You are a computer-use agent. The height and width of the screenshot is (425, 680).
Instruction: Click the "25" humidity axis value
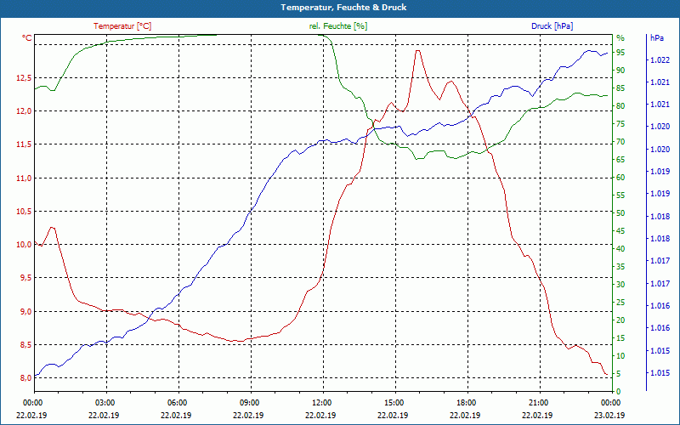coord(620,303)
